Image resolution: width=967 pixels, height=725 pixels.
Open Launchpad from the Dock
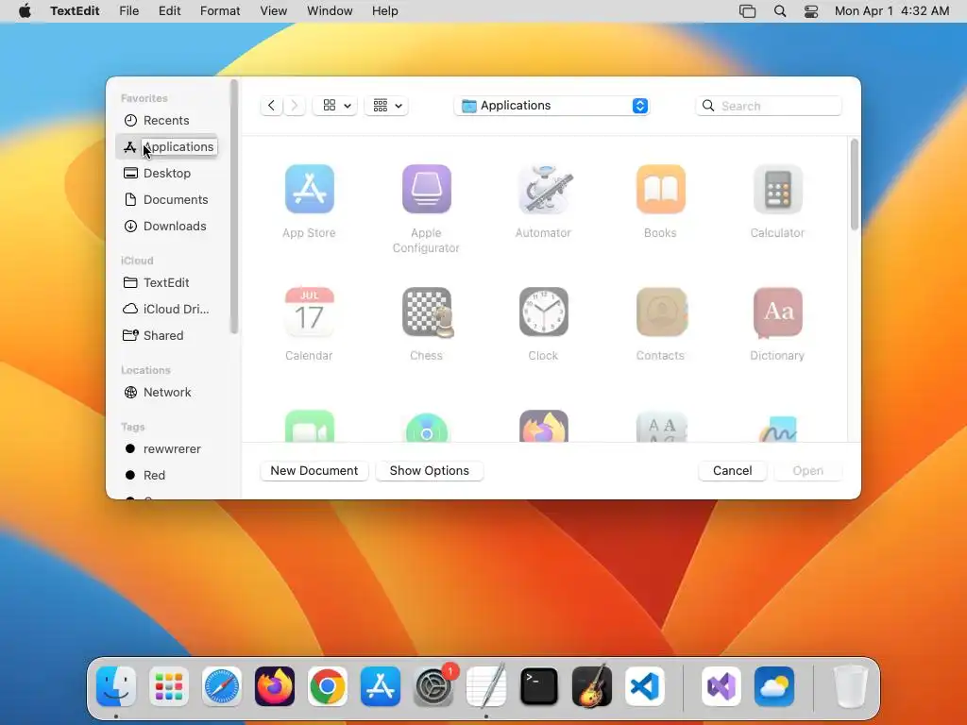[x=169, y=686]
